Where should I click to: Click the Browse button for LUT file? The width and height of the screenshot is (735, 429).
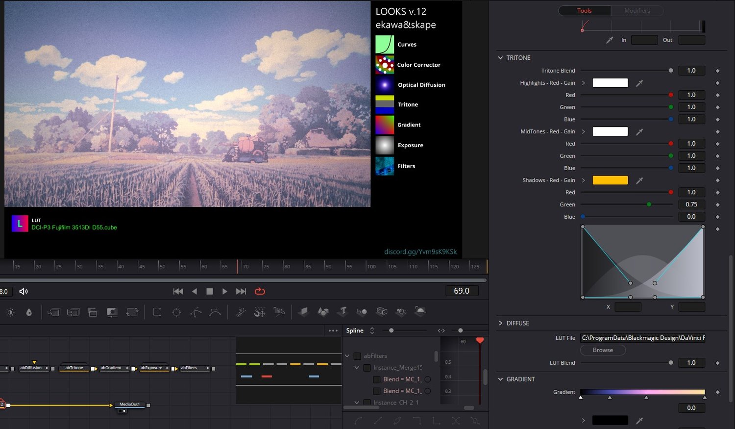coord(603,350)
